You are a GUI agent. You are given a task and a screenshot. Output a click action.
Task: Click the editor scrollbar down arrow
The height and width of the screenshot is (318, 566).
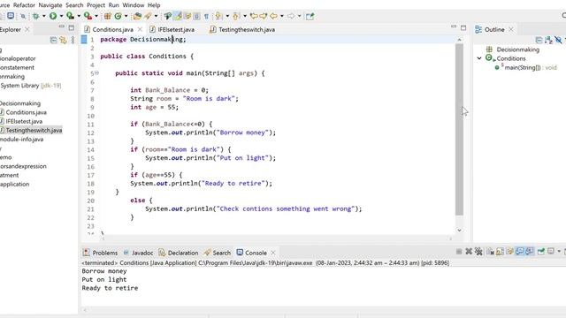coord(459,230)
